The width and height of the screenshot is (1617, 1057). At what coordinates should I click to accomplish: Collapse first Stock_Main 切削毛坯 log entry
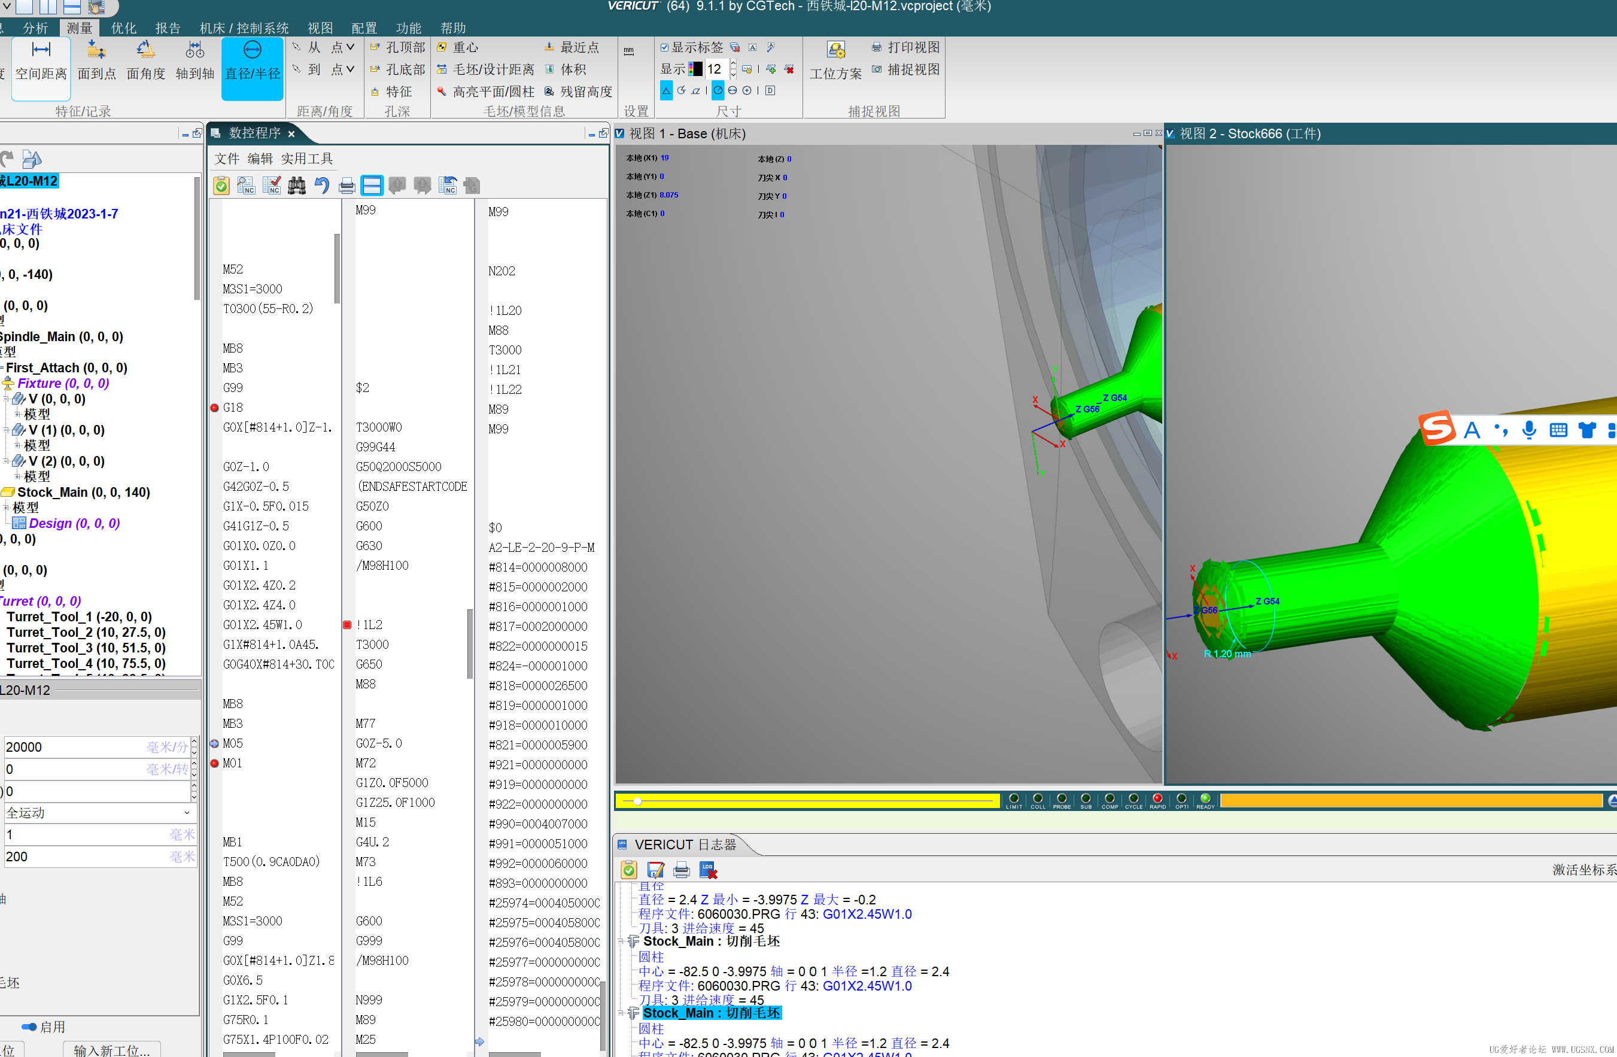(621, 941)
